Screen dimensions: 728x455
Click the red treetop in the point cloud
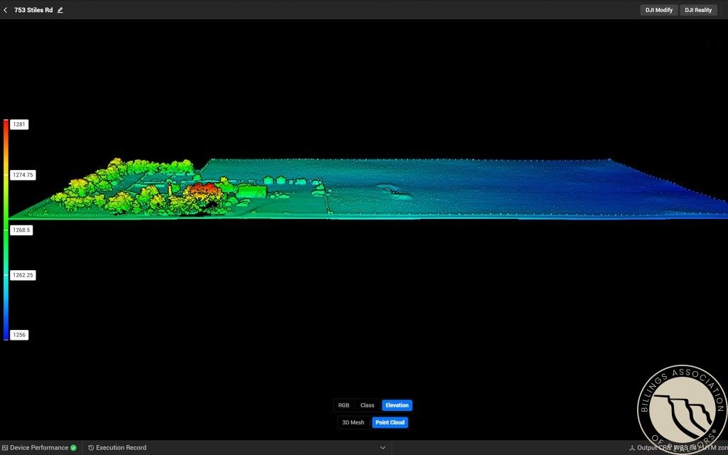click(x=203, y=190)
